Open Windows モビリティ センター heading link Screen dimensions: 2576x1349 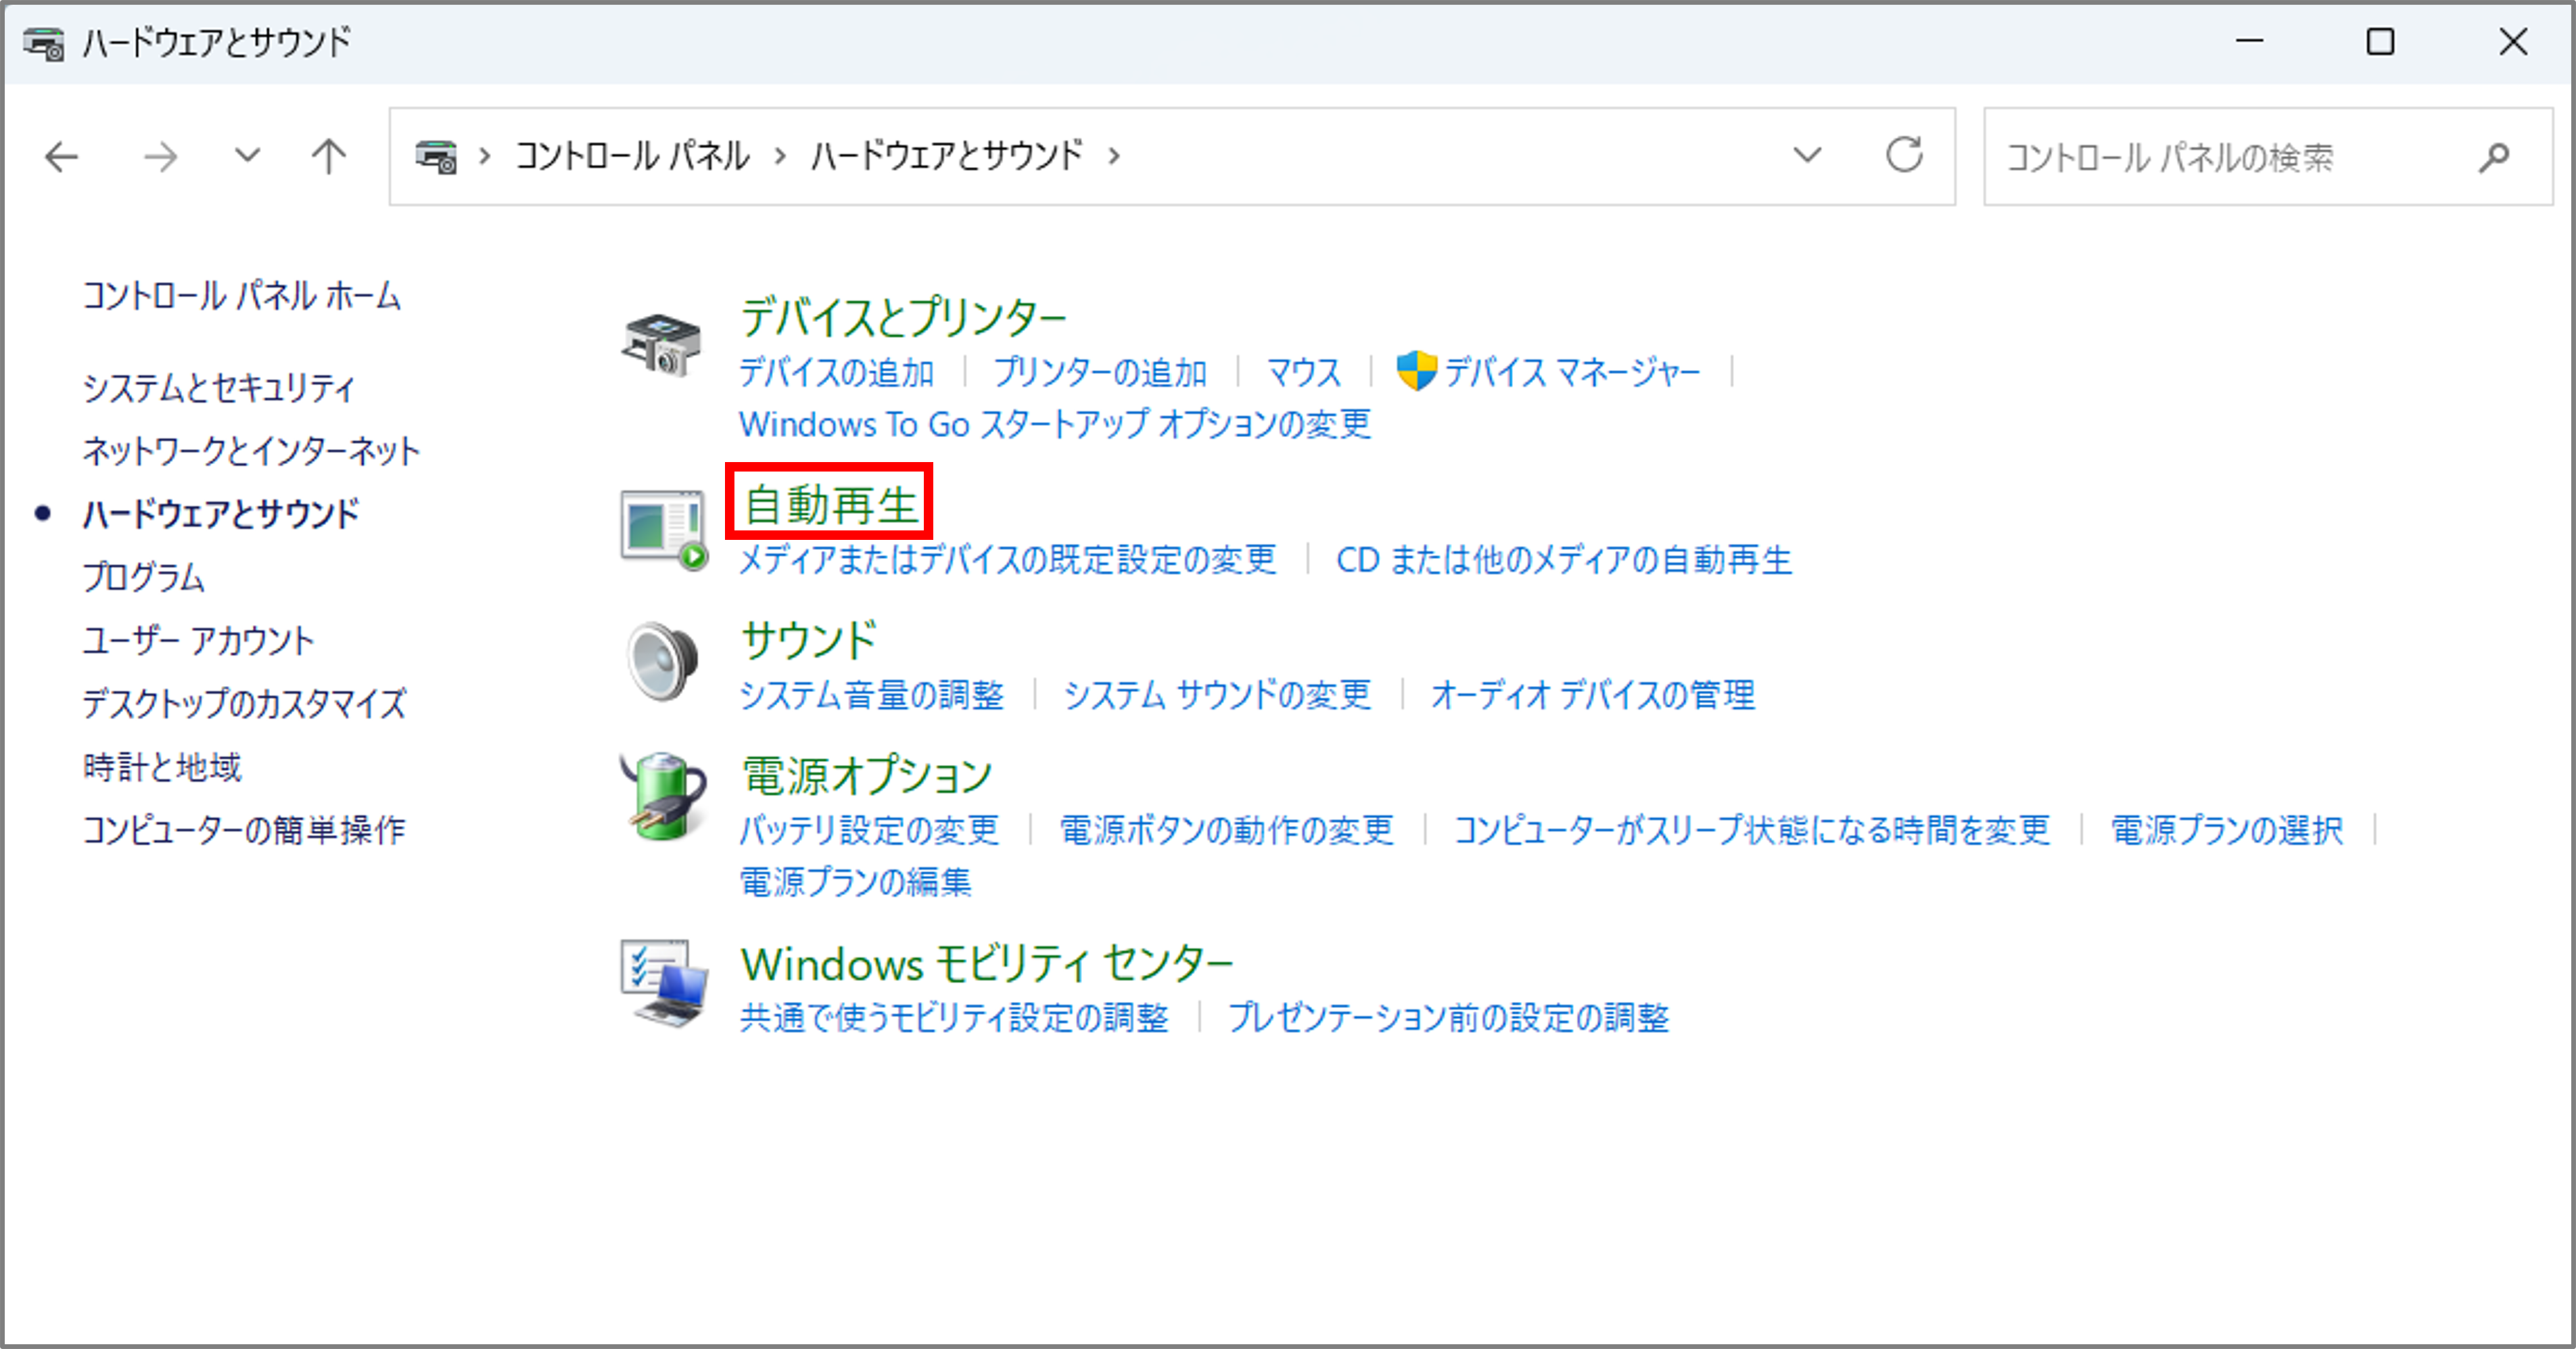(x=987, y=964)
